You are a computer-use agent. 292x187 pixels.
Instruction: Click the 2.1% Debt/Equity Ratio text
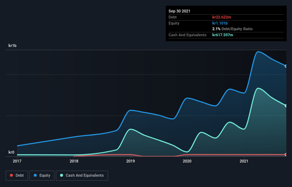(x=232, y=29)
